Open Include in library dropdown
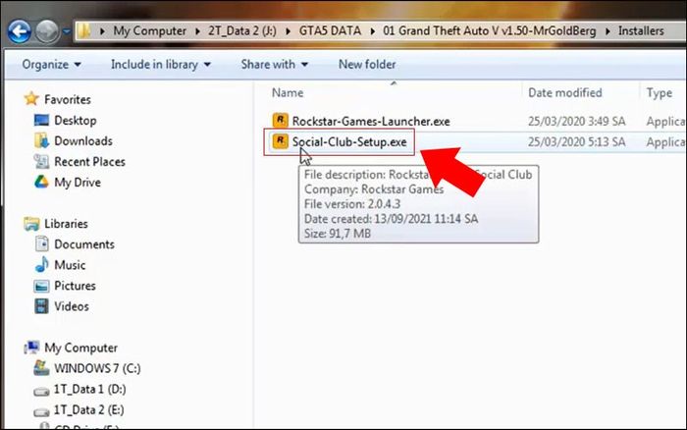Viewport: 687px width, 430px height. pos(161,65)
